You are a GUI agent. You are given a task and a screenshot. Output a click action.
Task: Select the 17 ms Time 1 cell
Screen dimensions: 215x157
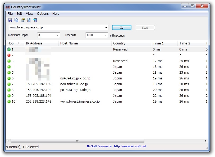158,61
